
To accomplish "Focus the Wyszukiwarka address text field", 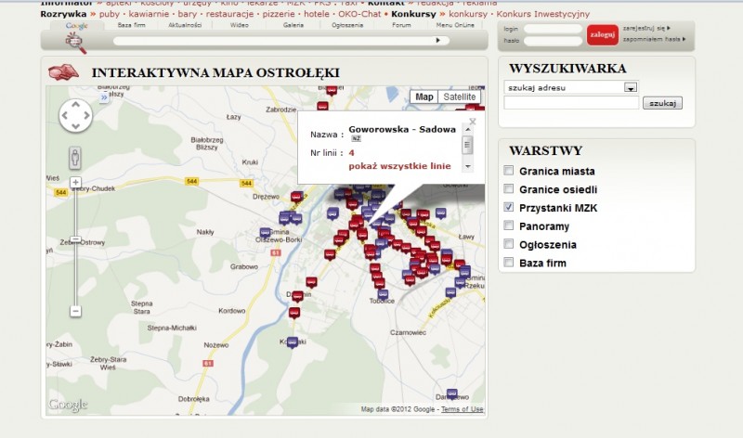I will [x=571, y=103].
